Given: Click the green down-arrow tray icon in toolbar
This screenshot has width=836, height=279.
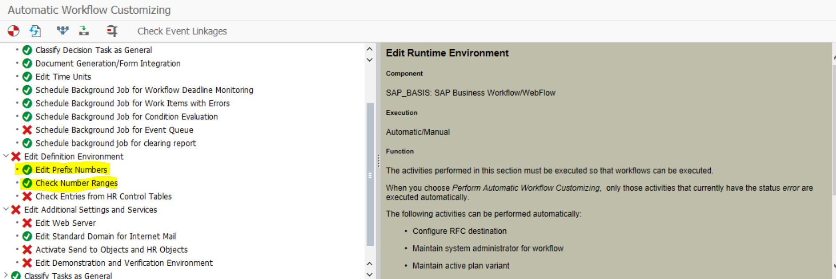Looking at the screenshot, I should tap(84, 31).
